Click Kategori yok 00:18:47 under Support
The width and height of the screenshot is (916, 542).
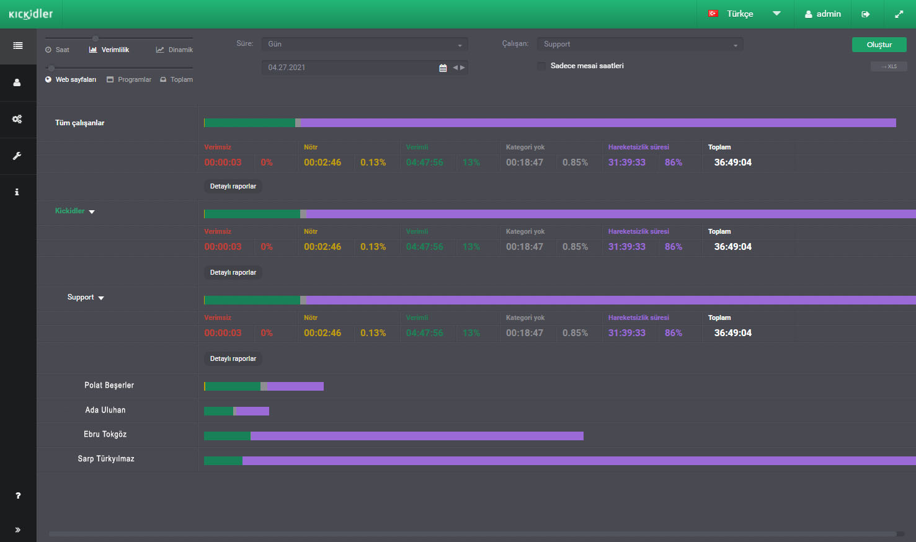(525, 333)
